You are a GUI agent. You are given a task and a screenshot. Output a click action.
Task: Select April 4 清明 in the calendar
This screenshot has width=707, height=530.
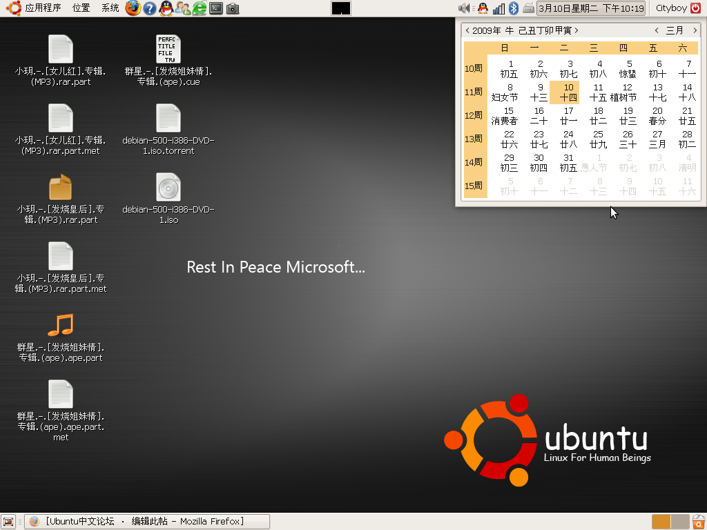click(687, 163)
